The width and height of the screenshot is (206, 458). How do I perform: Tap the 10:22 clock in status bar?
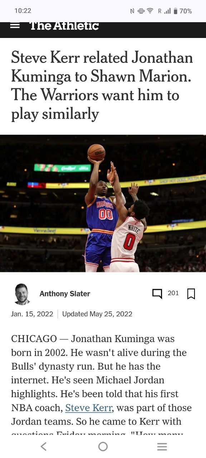click(23, 11)
